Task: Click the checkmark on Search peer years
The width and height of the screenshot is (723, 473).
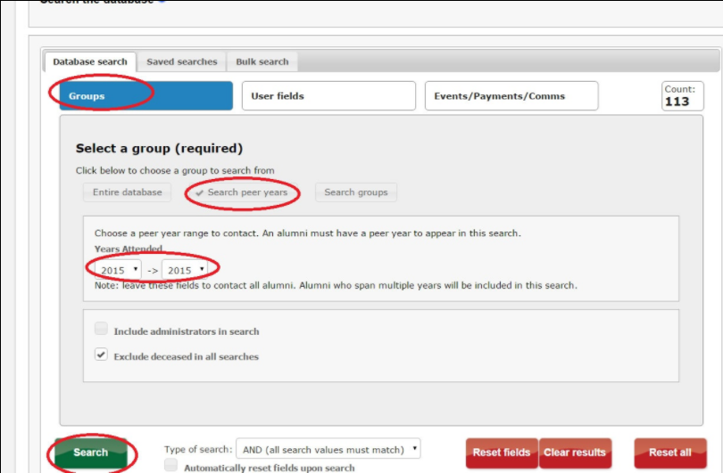Action: click(200, 192)
